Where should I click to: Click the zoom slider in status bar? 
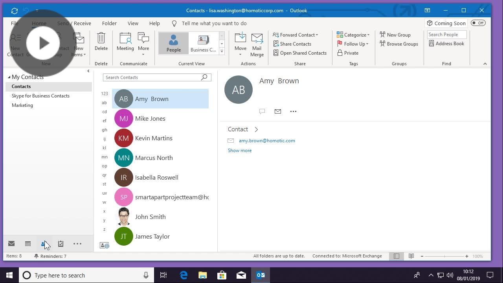click(x=444, y=256)
